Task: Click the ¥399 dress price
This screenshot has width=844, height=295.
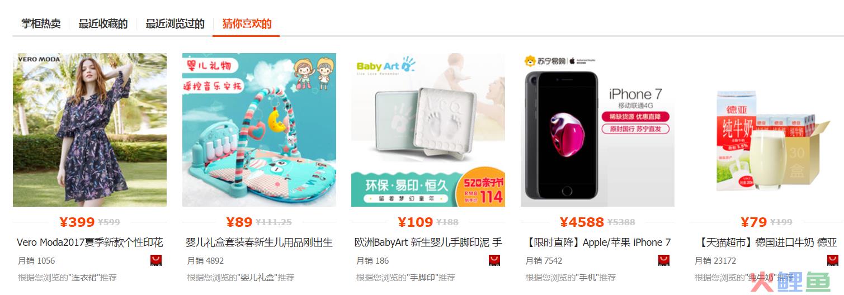Action: click(x=77, y=222)
